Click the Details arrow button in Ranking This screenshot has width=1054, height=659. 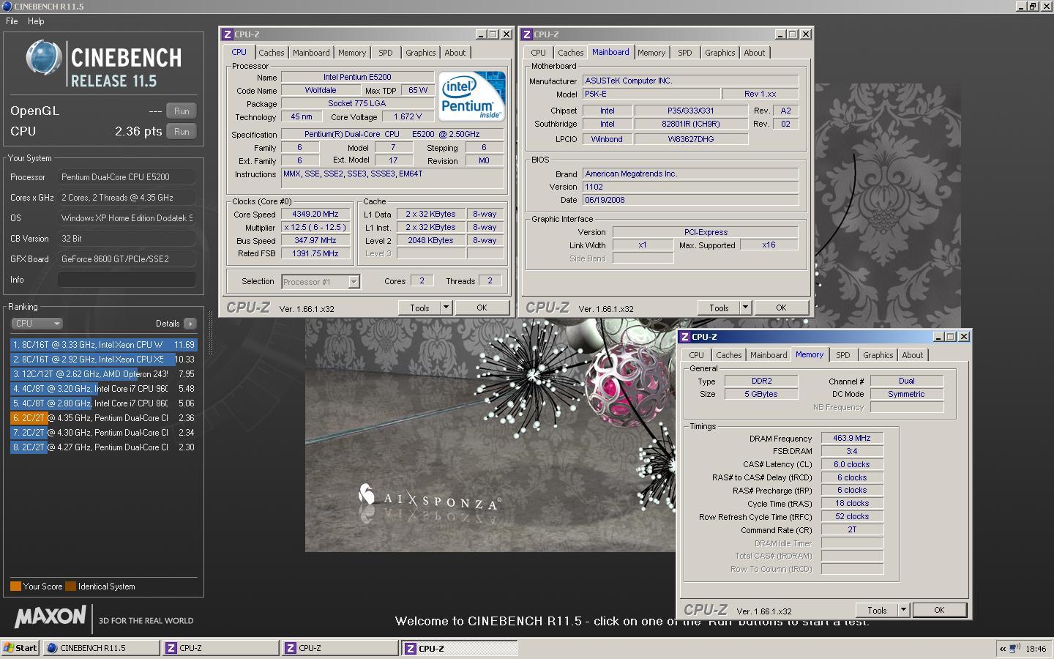[x=190, y=324]
